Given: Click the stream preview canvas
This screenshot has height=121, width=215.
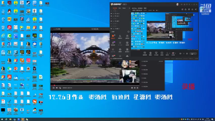Looking at the screenshot, I should coord(164,31).
